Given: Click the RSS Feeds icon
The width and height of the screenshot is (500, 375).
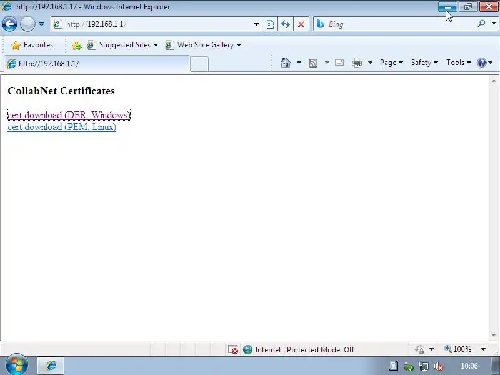Looking at the screenshot, I should coord(313,63).
